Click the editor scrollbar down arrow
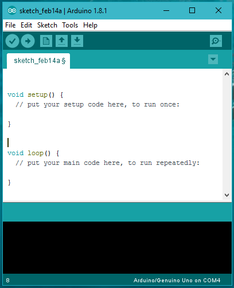The height and width of the screenshot is (288, 234). (227, 195)
